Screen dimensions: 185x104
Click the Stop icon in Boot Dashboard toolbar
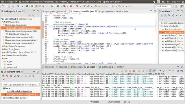tap(11, 76)
